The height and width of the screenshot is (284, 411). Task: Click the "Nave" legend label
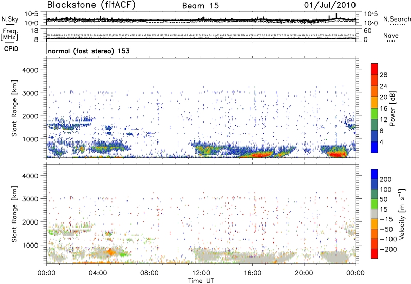click(390, 35)
